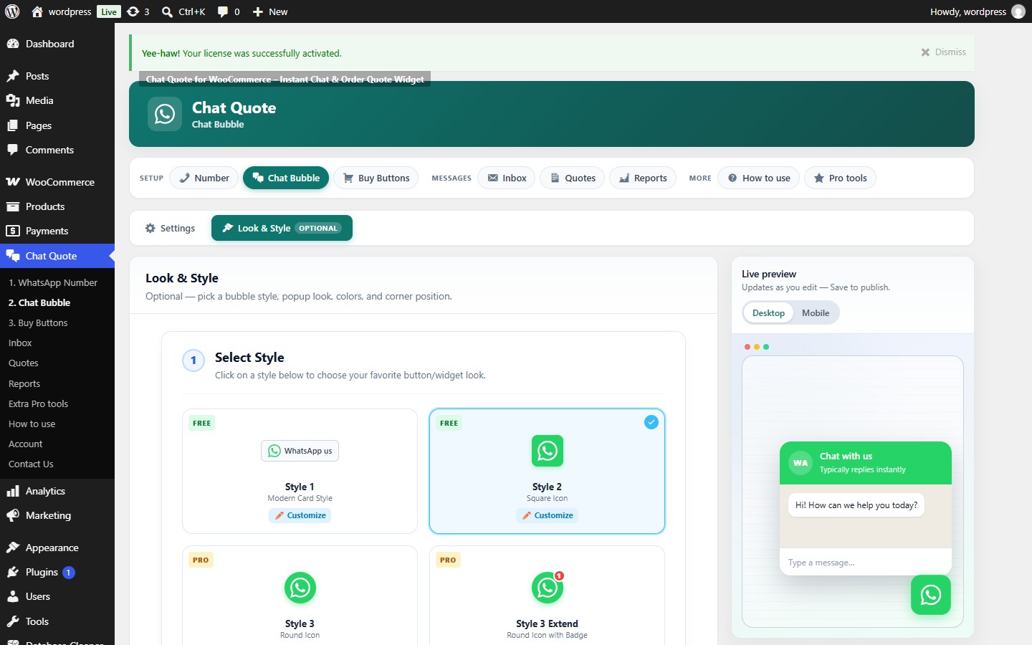The image size is (1032, 645).
Task: Select the Chat Bubble setup tab
Action: pos(286,178)
